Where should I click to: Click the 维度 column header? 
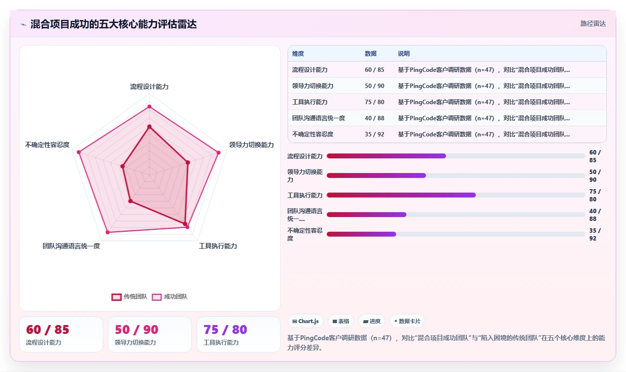click(x=298, y=54)
